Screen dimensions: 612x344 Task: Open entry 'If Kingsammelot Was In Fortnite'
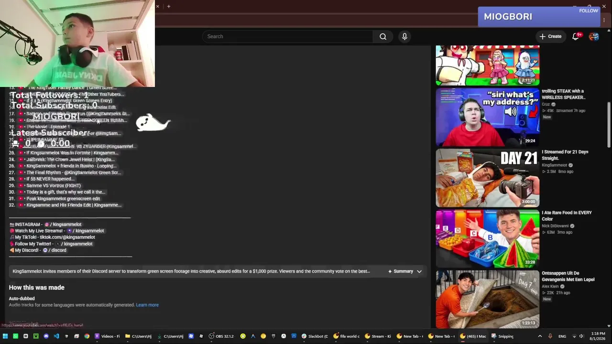point(72,153)
